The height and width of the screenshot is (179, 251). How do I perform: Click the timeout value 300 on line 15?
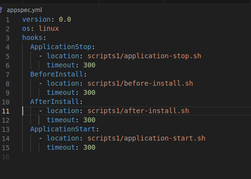point(89,148)
